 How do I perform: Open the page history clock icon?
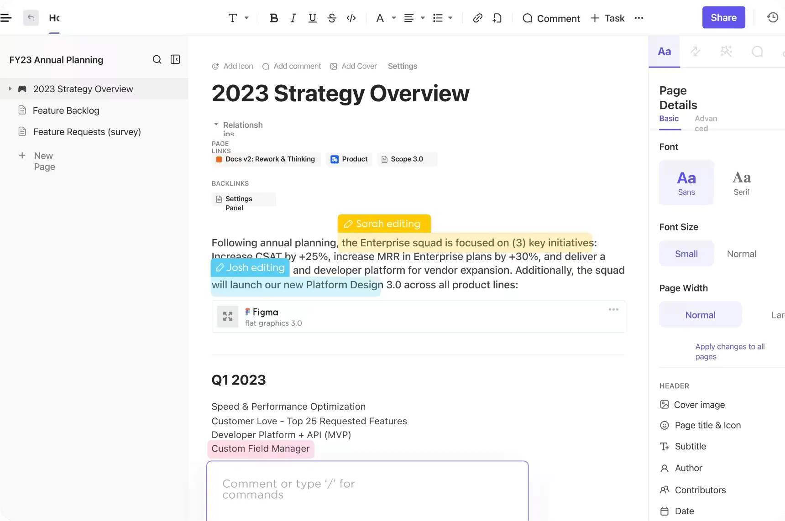pos(773,18)
